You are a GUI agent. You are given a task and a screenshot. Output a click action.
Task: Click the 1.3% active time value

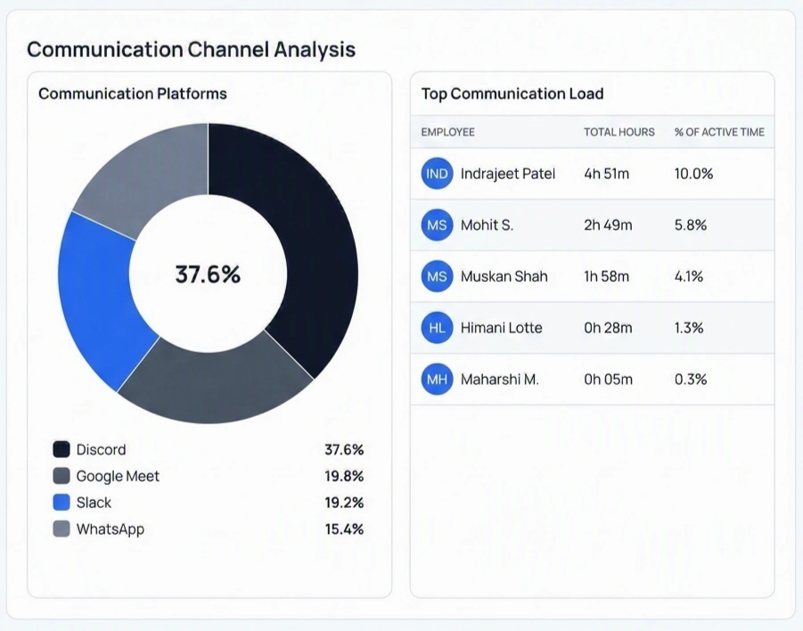tap(689, 328)
